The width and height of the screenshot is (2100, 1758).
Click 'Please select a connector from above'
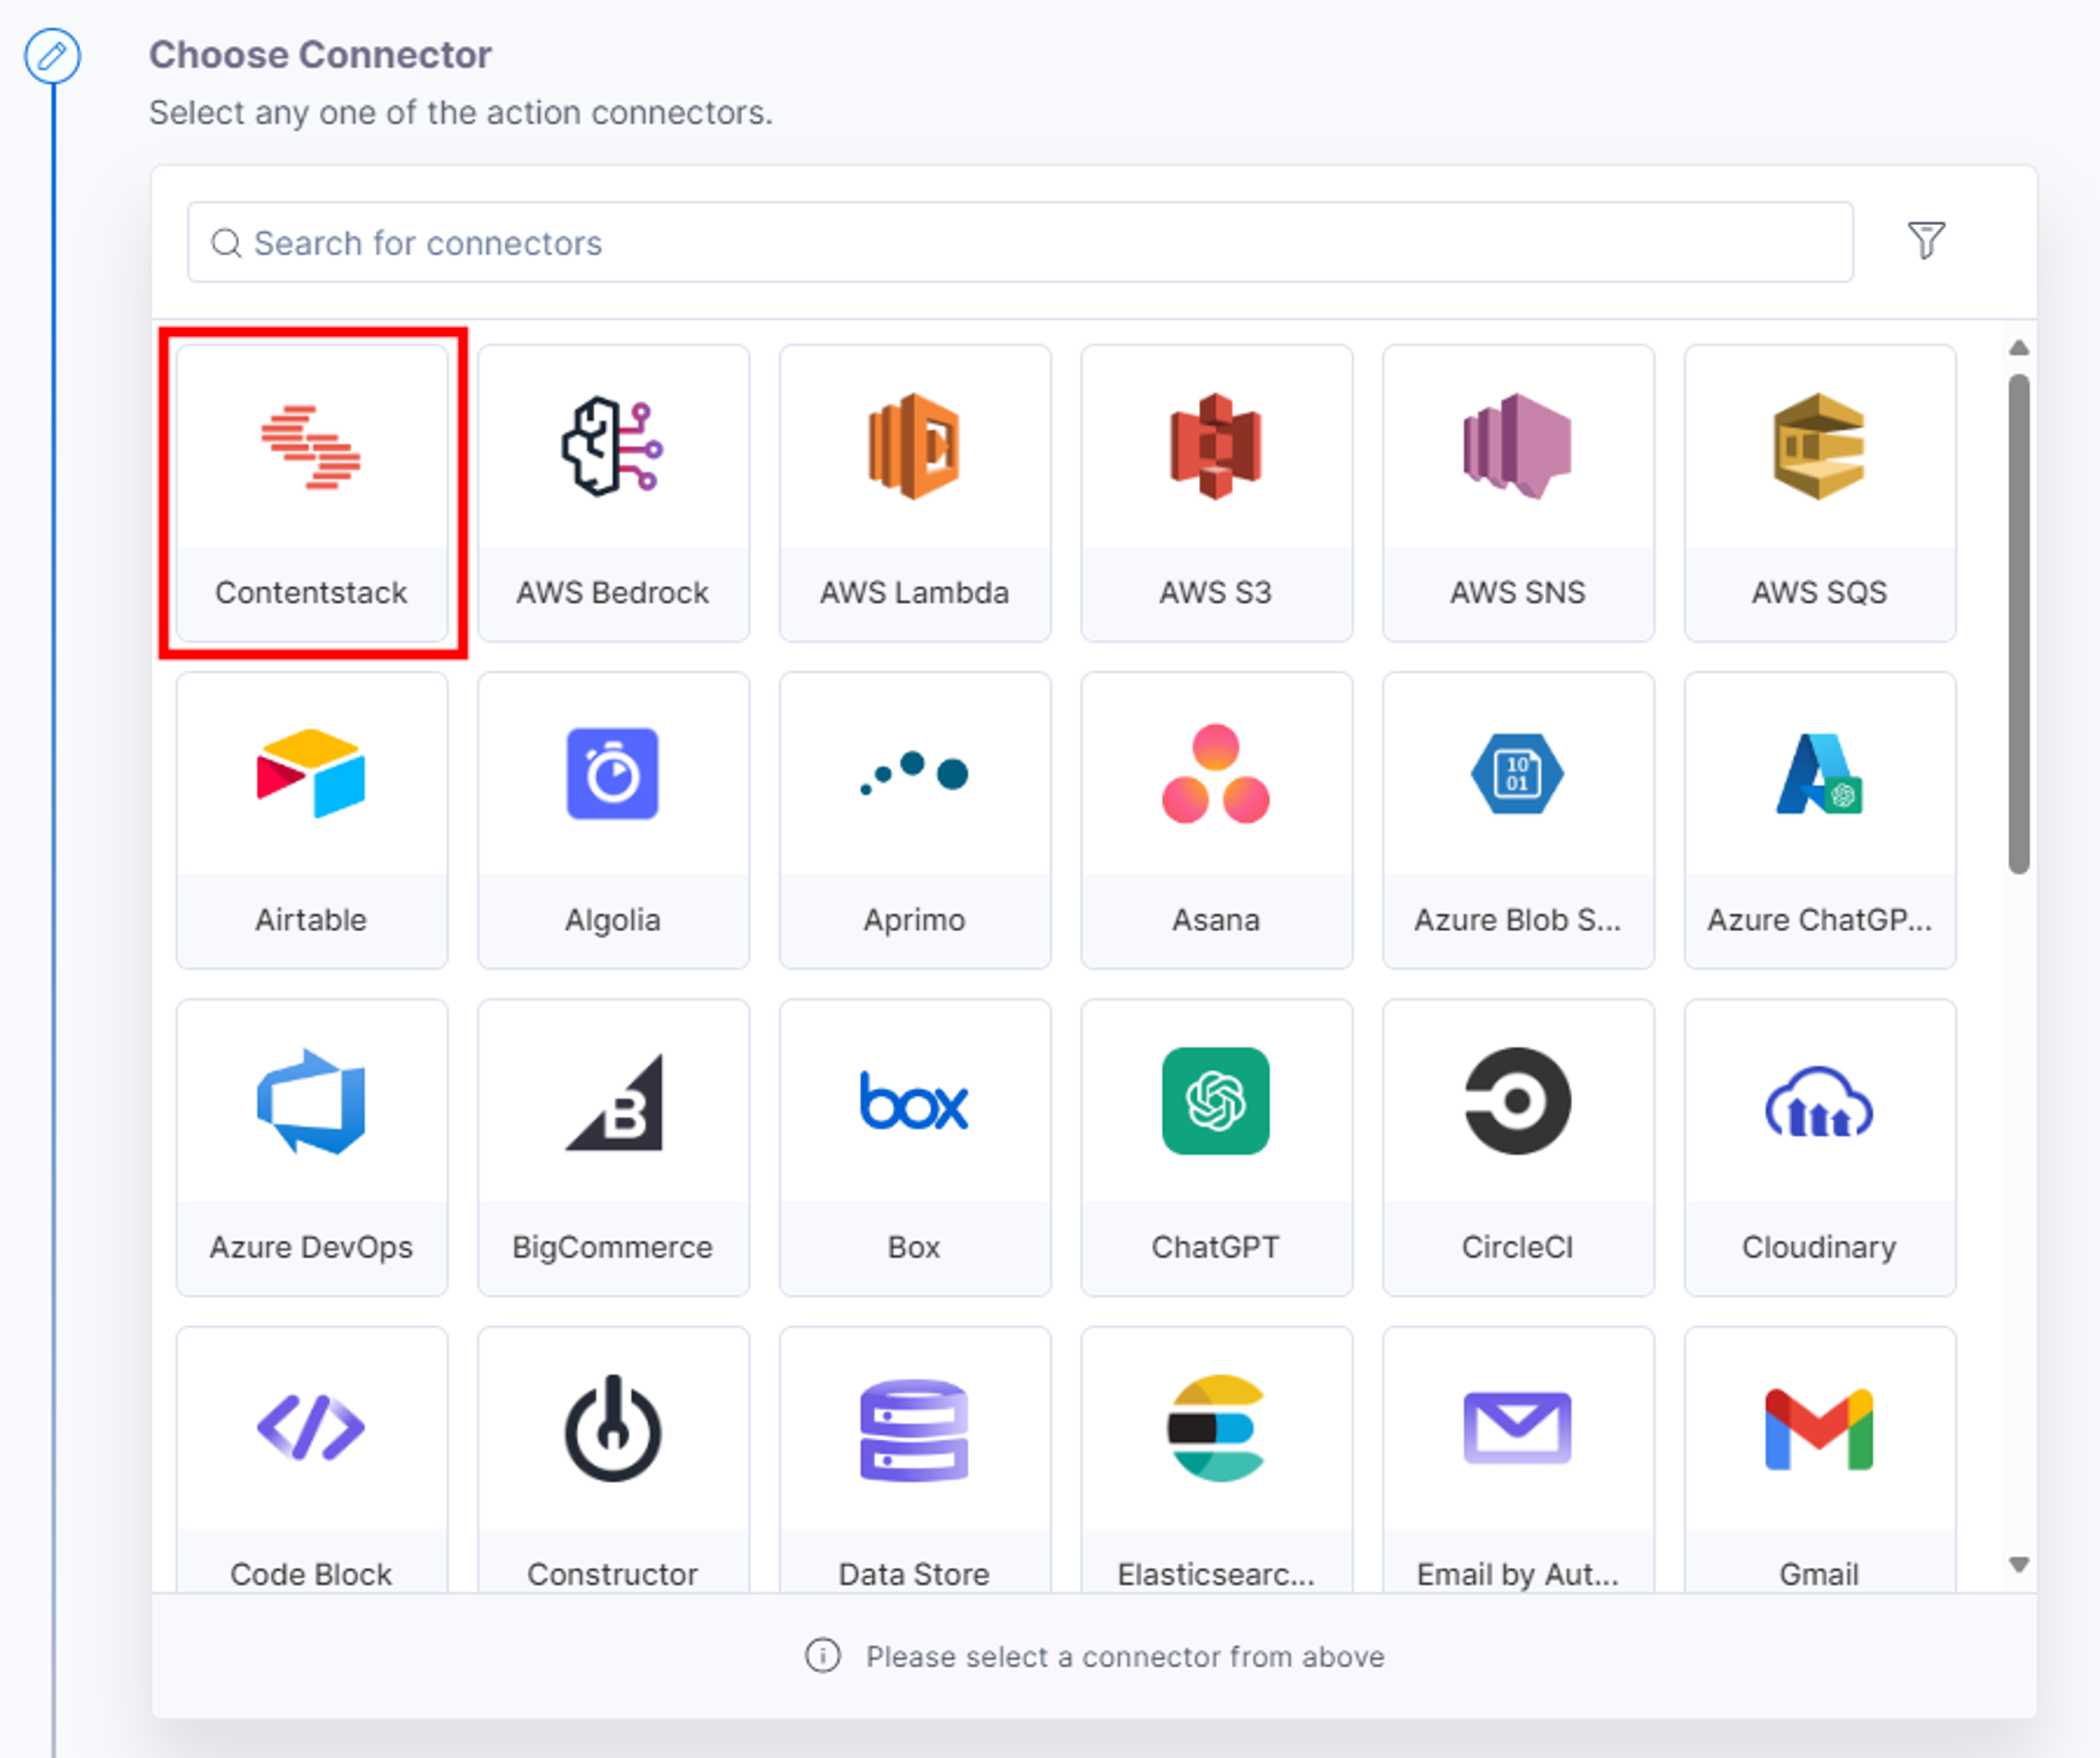(1125, 1656)
